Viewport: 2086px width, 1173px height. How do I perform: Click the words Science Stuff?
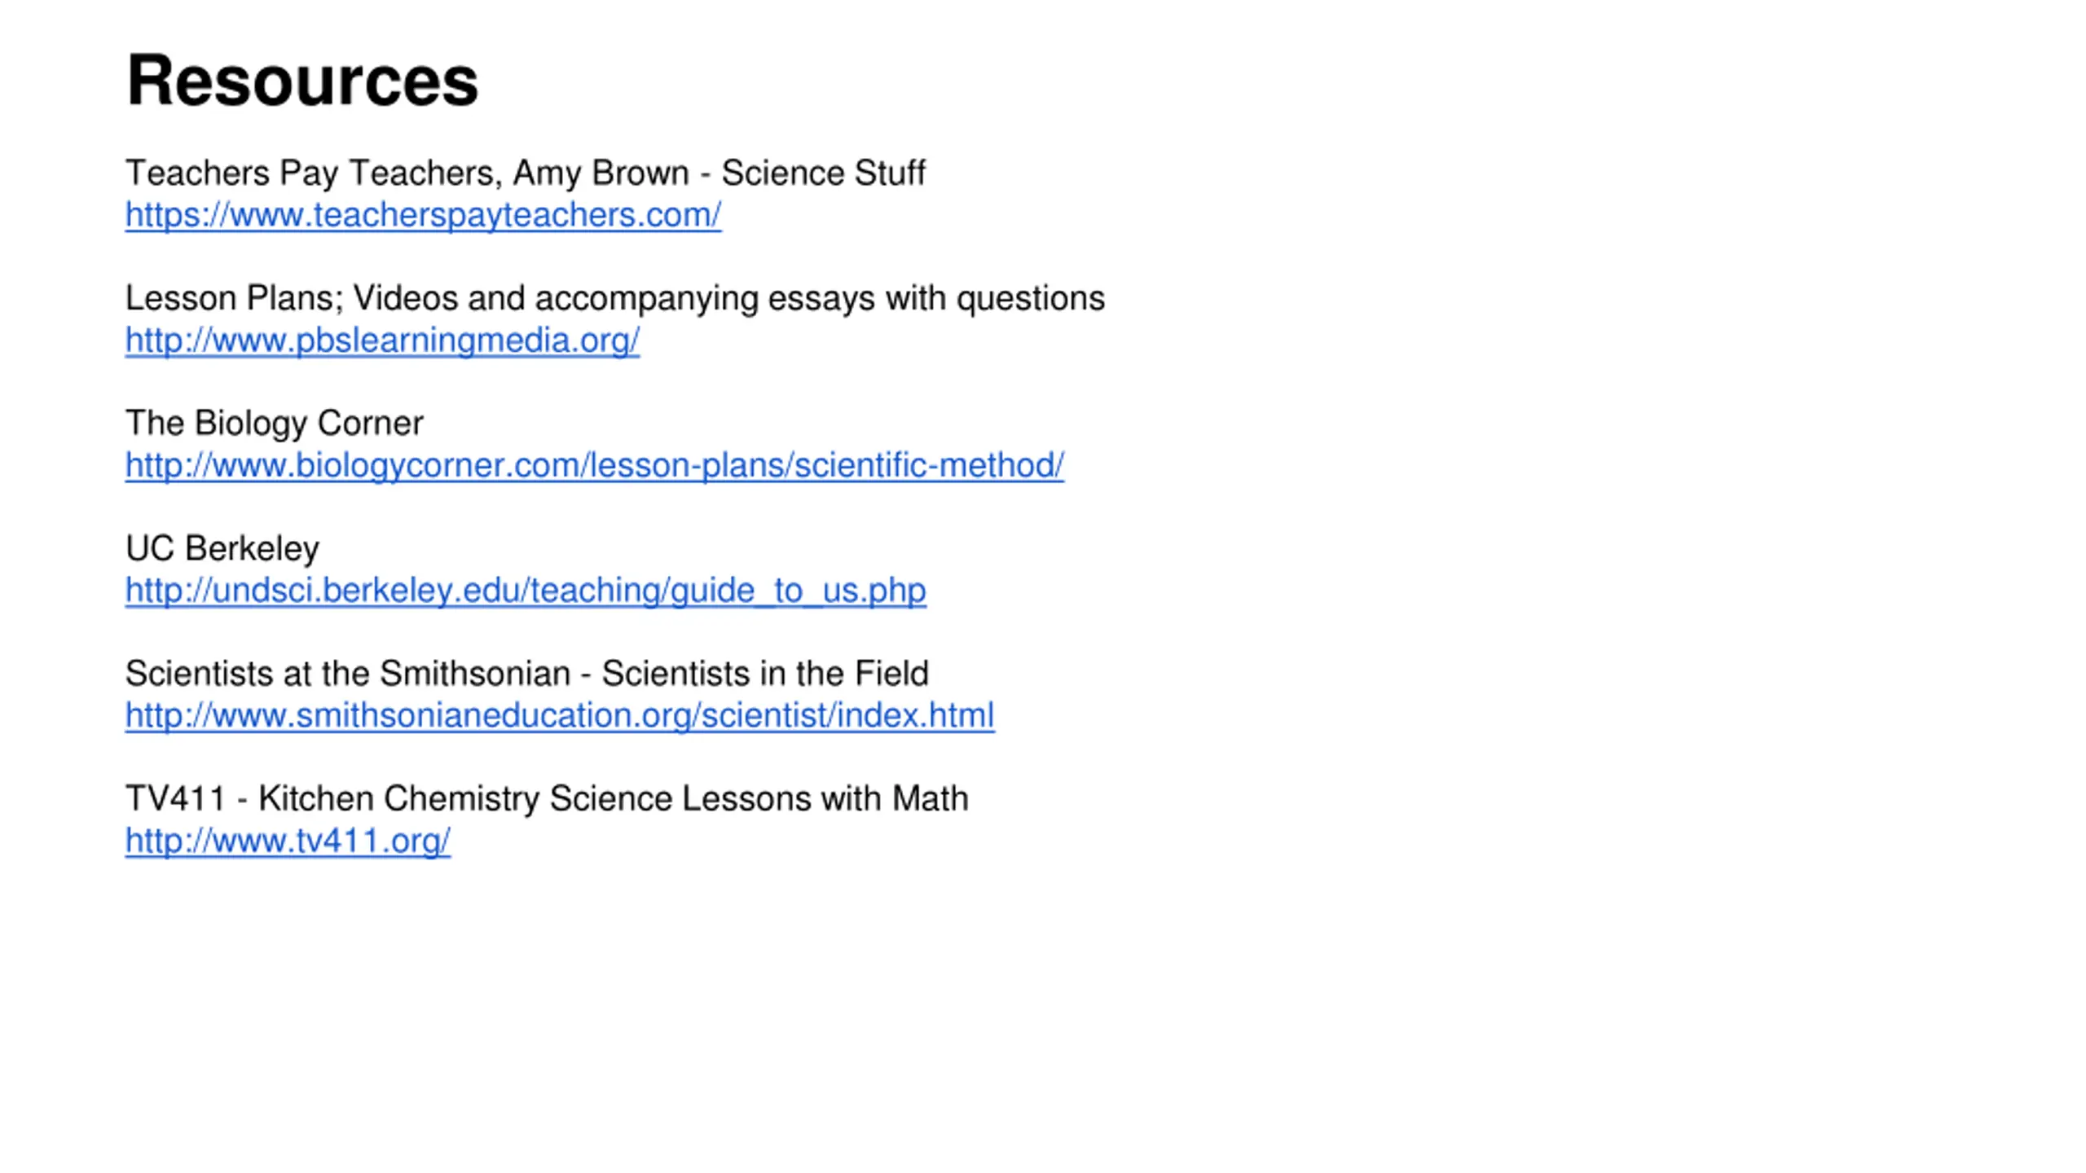click(823, 174)
